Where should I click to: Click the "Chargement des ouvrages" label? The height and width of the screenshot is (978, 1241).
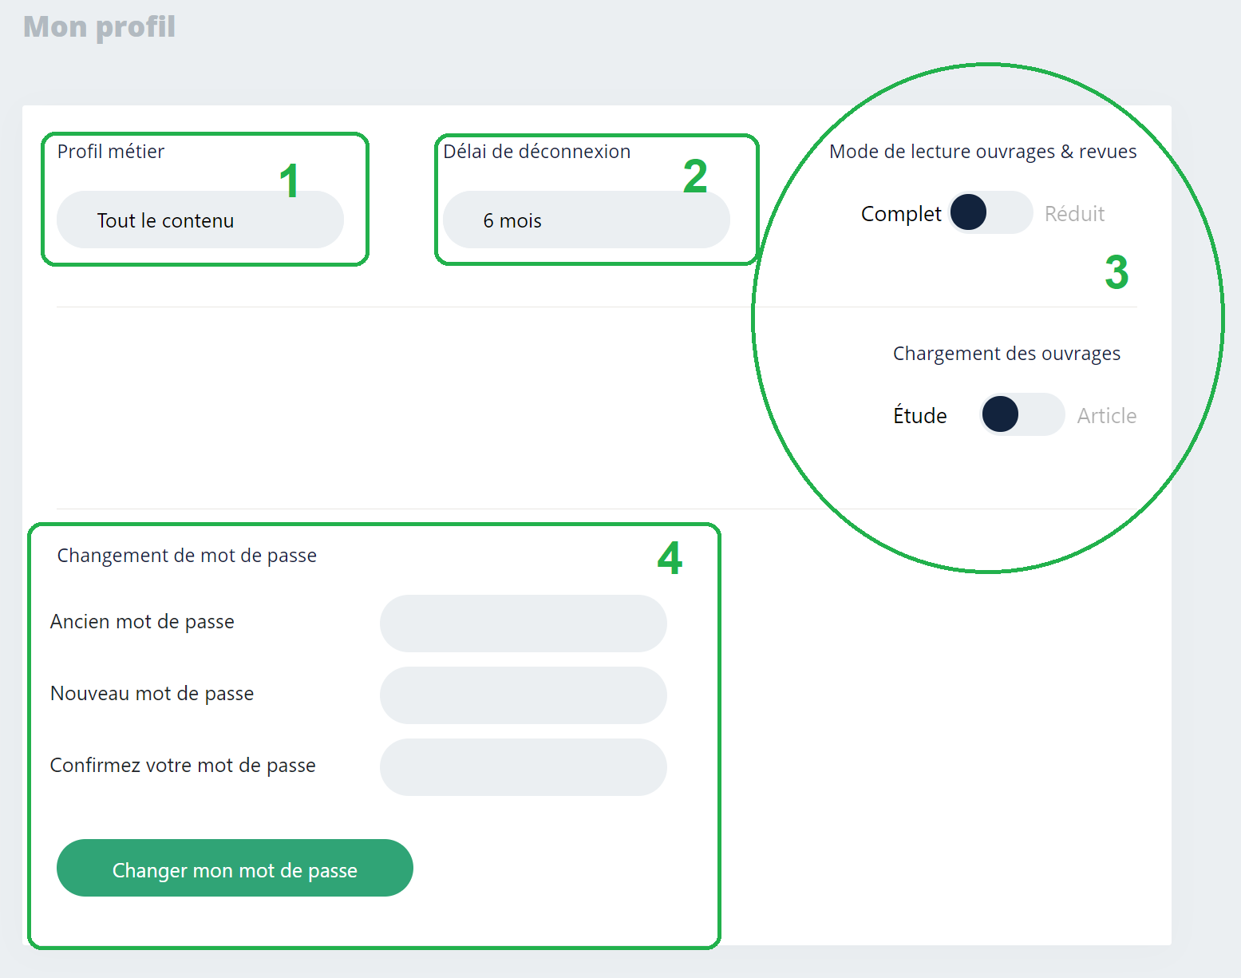tap(1007, 353)
